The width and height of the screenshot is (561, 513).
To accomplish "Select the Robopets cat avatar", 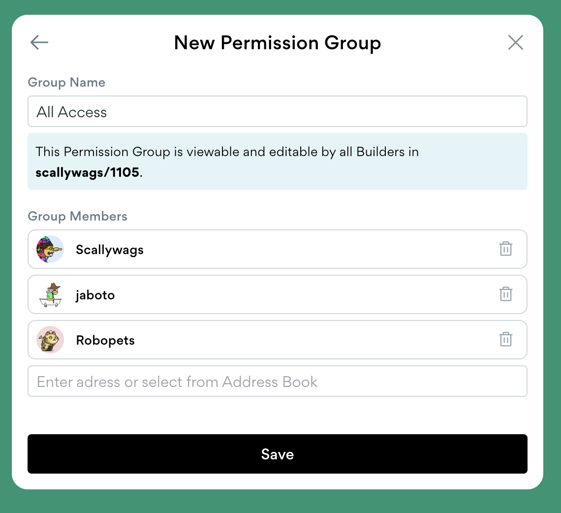I will pyautogui.click(x=50, y=340).
